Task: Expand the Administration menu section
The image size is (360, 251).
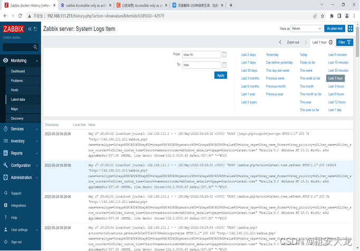Action: pos(21,178)
